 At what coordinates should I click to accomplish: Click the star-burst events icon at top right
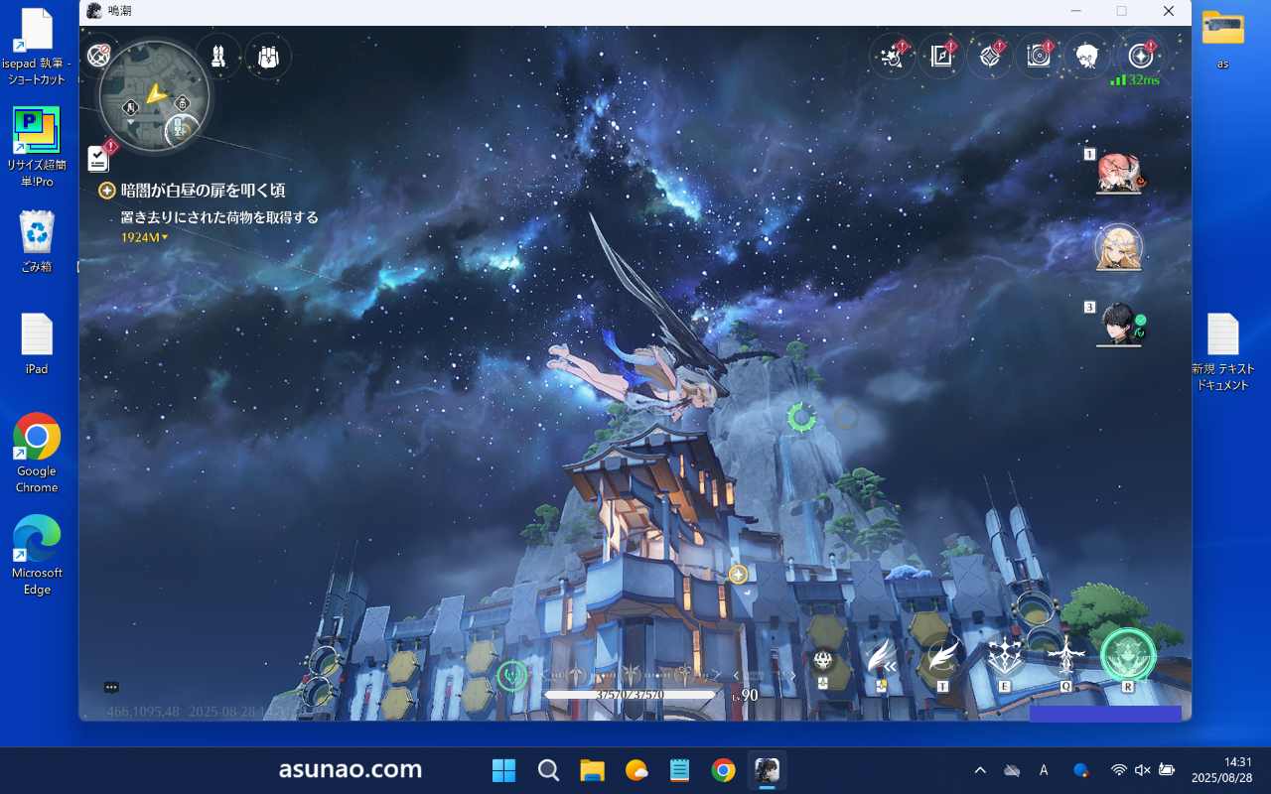pos(892,57)
